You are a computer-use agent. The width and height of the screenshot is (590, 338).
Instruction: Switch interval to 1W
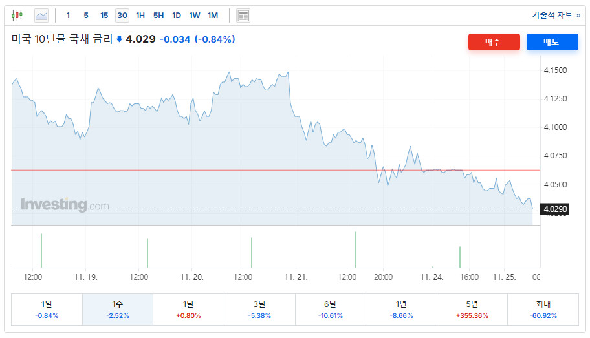click(194, 16)
